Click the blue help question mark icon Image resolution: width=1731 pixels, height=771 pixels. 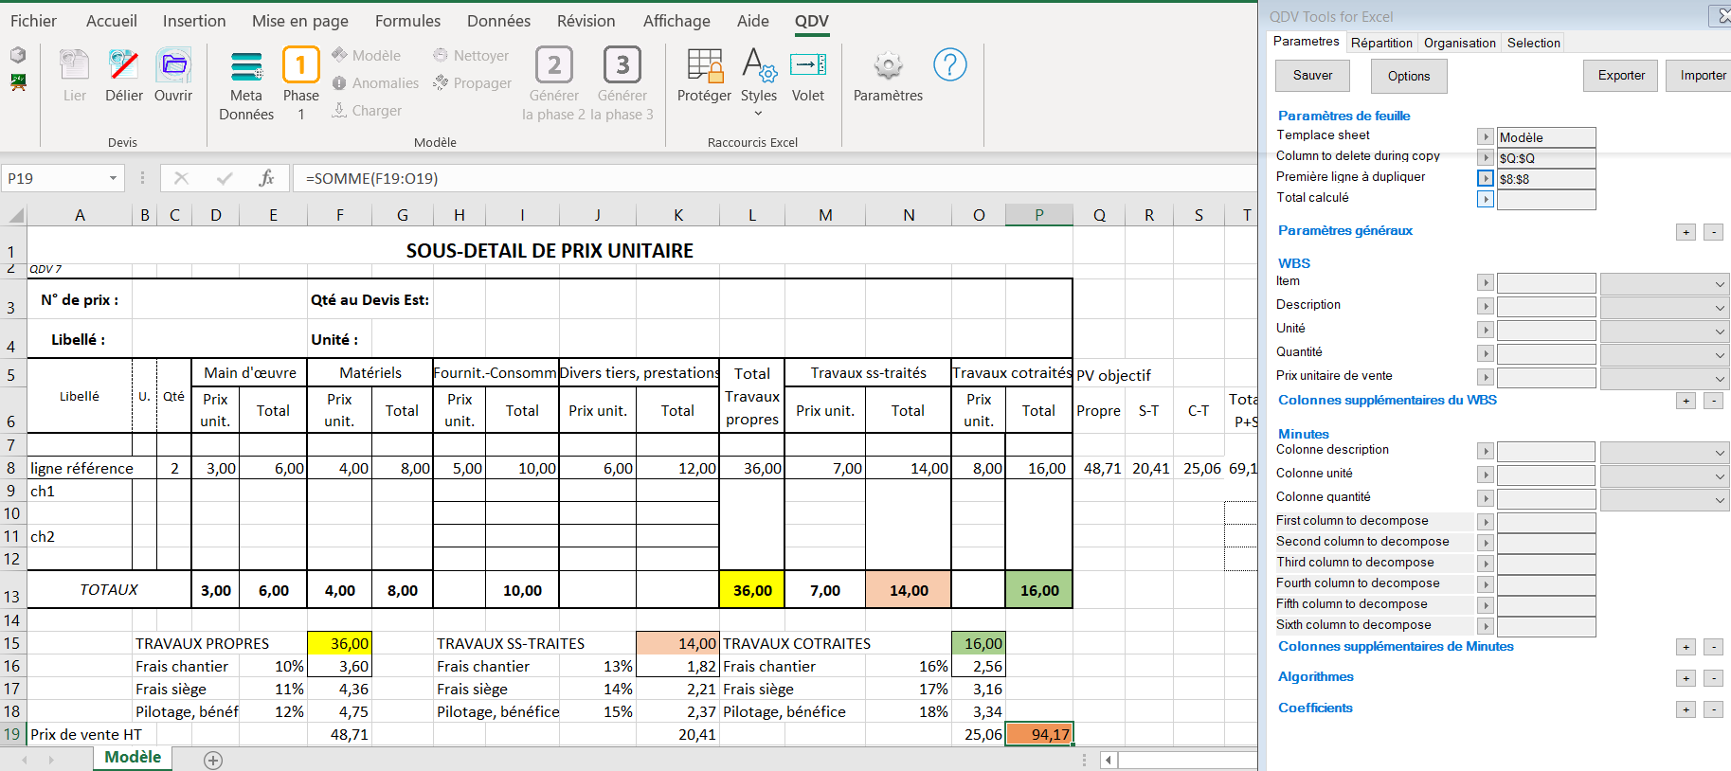[949, 64]
